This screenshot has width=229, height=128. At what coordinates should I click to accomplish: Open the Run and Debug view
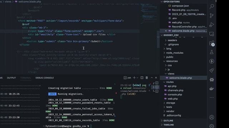click(x=212, y=25)
